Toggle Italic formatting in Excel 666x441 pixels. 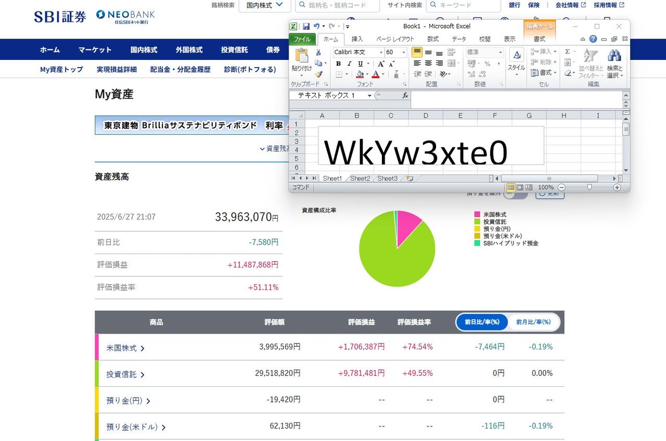click(x=349, y=64)
